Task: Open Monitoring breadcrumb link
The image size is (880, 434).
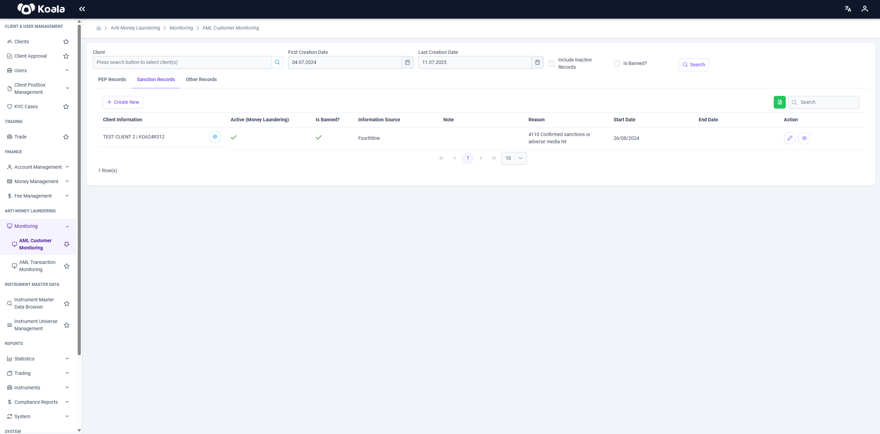Action: [x=181, y=28]
